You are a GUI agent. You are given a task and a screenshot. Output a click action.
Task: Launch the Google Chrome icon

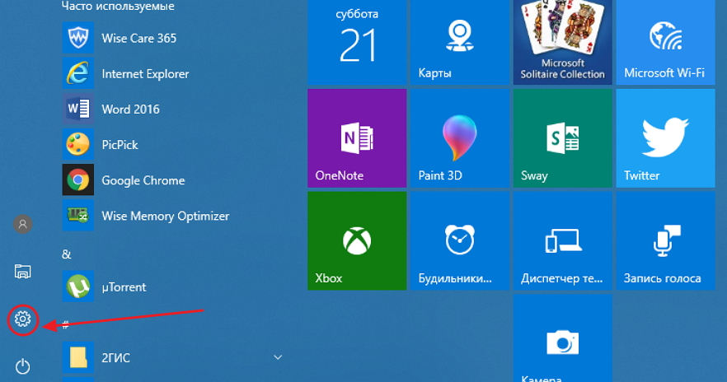(77, 179)
